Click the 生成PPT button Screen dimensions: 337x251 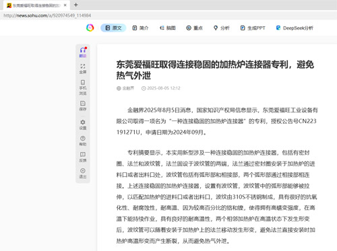click(x=253, y=28)
